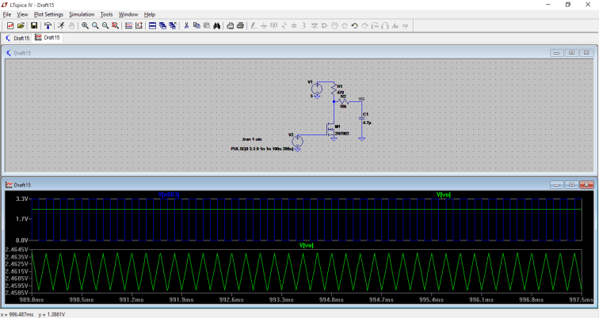
Task: Click the blue V(n003) trace label
Action: point(169,194)
